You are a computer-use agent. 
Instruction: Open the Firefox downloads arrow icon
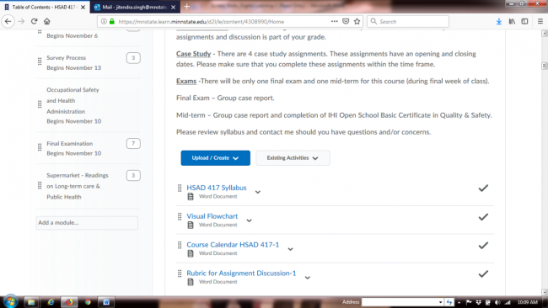pos(499,21)
